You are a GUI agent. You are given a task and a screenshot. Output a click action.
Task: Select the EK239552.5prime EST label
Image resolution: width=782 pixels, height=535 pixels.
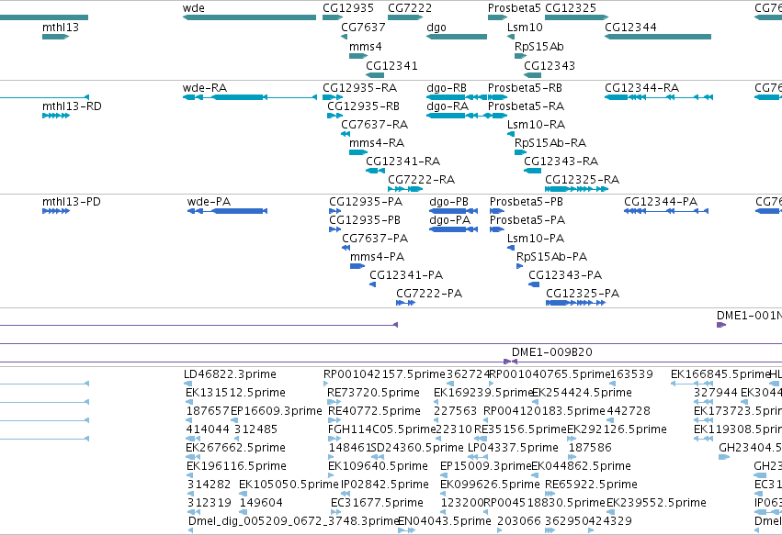point(656,503)
